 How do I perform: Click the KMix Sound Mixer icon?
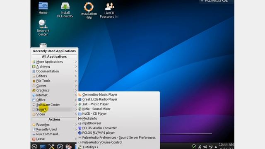(x=80, y=109)
